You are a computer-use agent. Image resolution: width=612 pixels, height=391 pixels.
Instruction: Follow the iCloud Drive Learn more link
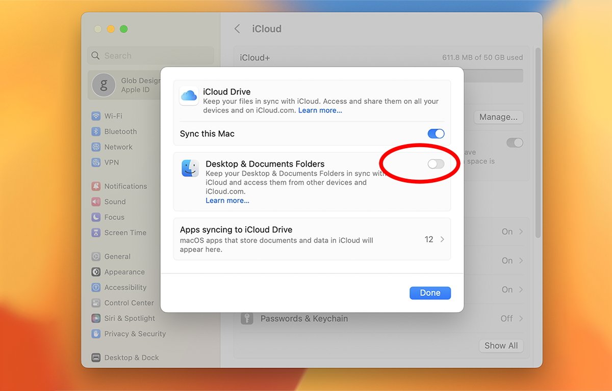click(320, 110)
